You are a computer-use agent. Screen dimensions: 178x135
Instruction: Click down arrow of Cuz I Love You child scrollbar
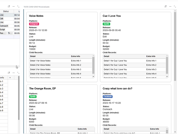point(167,77)
